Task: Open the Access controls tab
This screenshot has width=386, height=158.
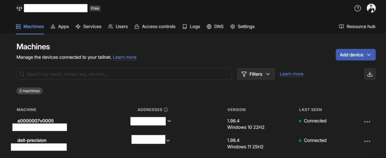Action: click(x=155, y=27)
